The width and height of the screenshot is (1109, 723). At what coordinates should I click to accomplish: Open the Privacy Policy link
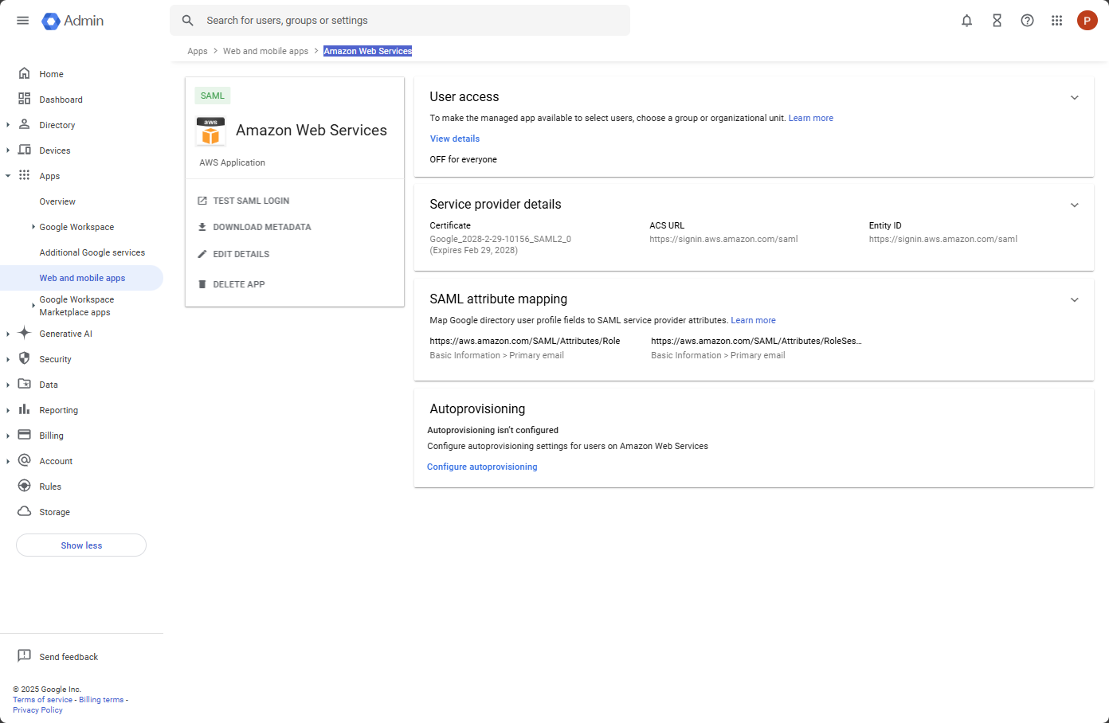(37, 710)
